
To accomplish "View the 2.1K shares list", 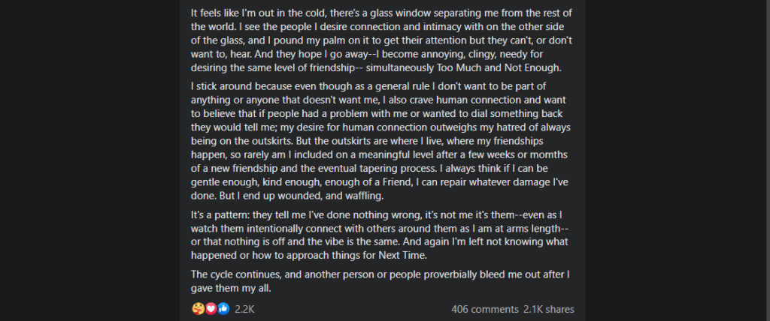I will click(548, 309).
